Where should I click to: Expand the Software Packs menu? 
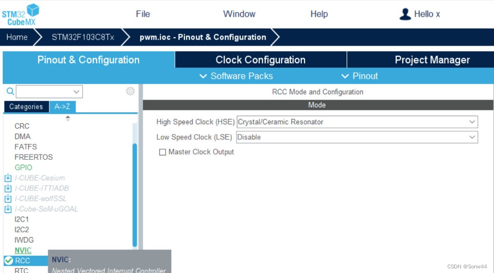[x=237, y=76]
